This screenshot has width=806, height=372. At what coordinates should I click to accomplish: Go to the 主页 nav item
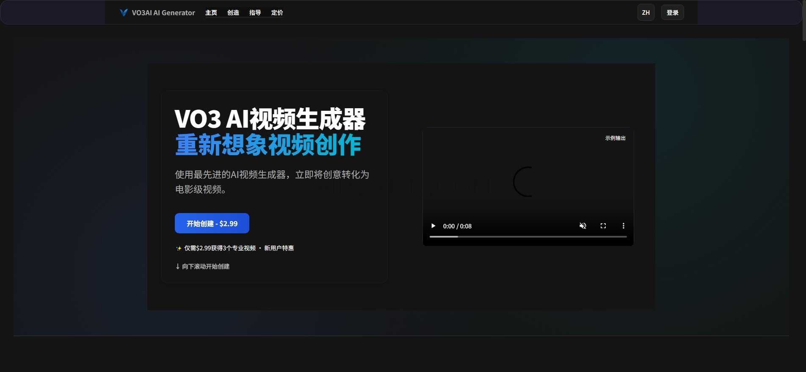pyautogui.click(x=211, y=13)
